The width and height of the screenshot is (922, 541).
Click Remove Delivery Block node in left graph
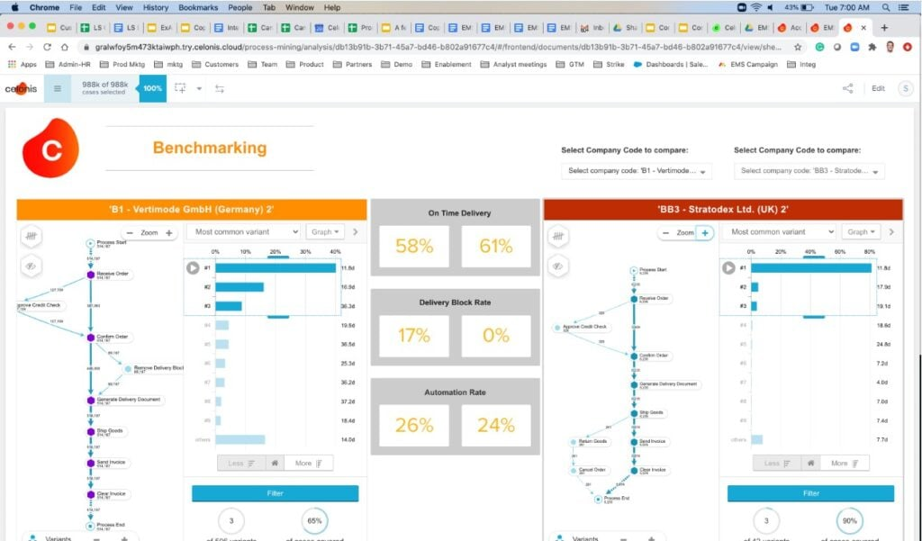[x=128, y=369]
